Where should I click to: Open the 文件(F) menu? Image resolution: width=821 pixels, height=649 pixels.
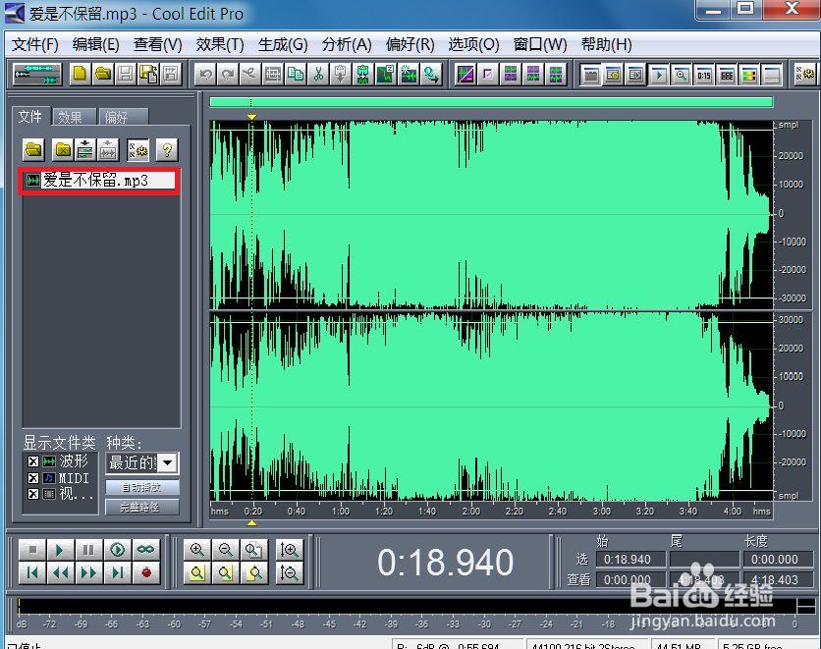tap(35, 44)
